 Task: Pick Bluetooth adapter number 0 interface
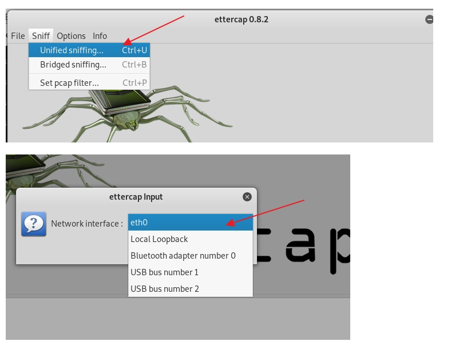[190, 256]
